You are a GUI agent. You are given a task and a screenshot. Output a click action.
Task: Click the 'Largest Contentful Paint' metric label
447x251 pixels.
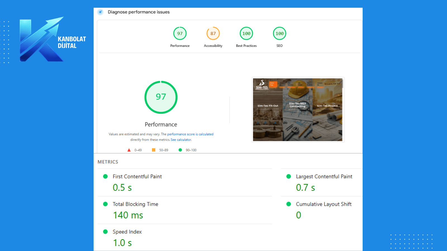(324, 177)
